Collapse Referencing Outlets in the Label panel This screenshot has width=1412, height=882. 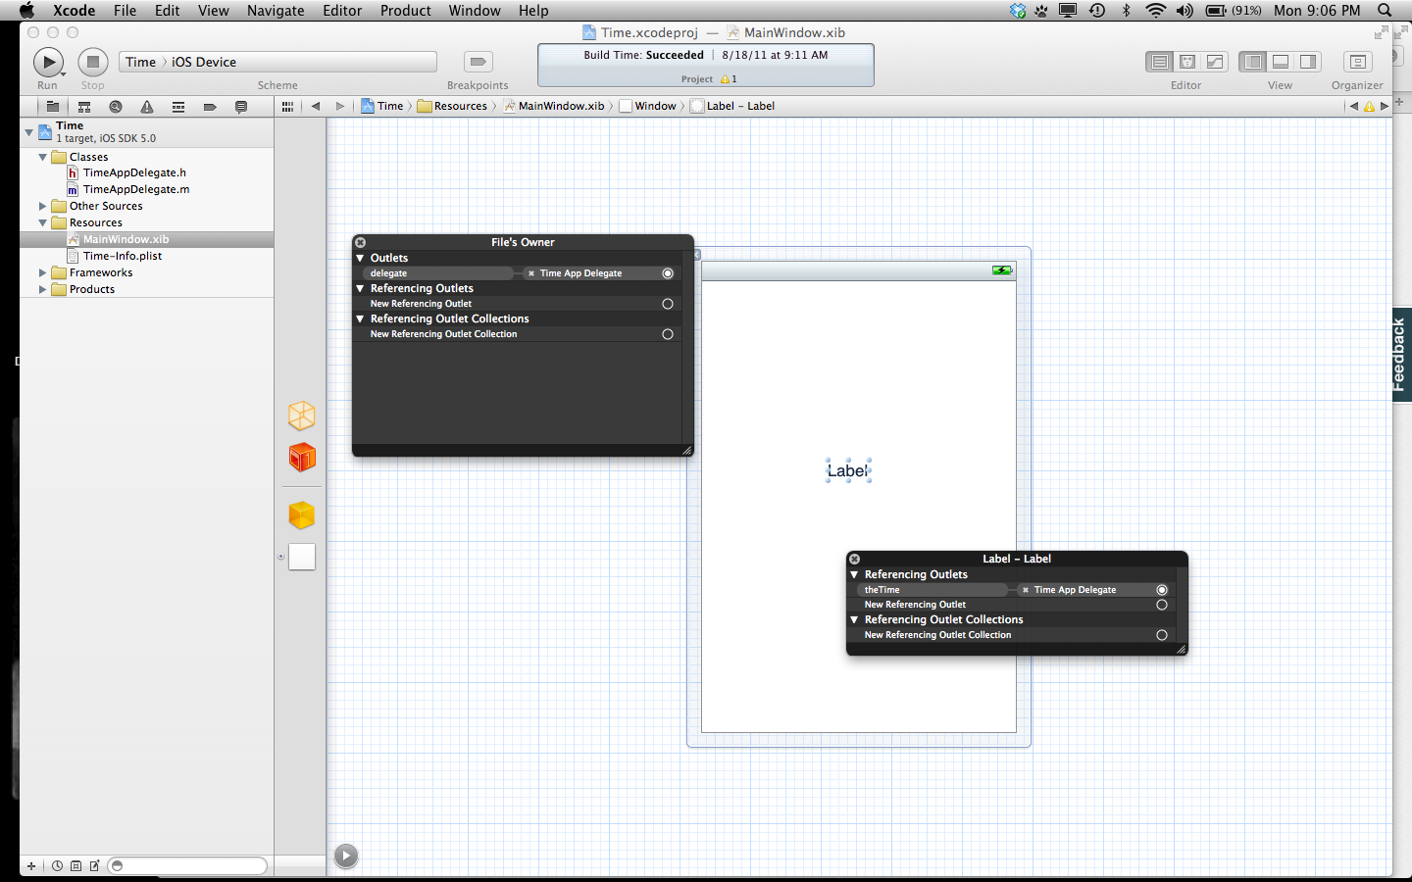pos(855,574)
